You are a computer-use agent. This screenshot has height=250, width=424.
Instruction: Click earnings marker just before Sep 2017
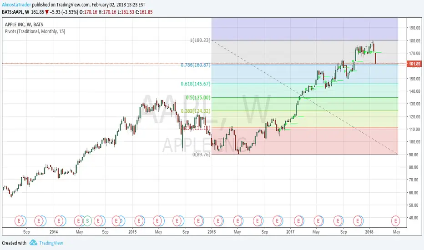tap(338, 221)
